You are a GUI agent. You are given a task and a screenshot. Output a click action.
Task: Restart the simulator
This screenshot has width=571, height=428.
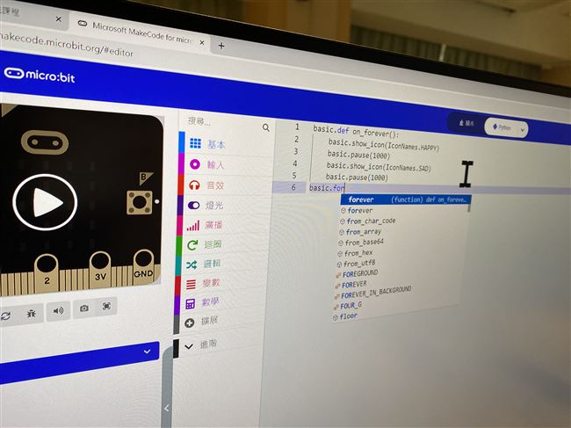(x=5, y=316)
